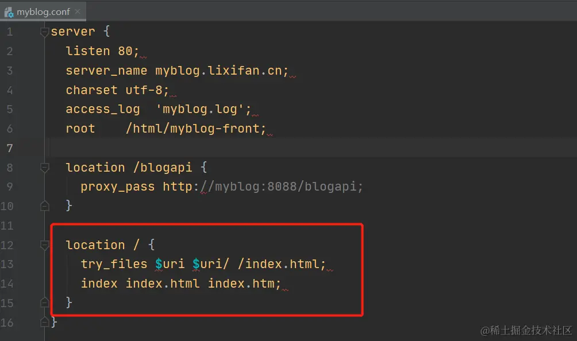Click the '/index.html;' value on line 13
577x341 pixels.
282,264
